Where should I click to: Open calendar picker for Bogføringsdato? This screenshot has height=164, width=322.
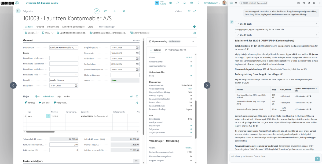(x=137, y=48)
